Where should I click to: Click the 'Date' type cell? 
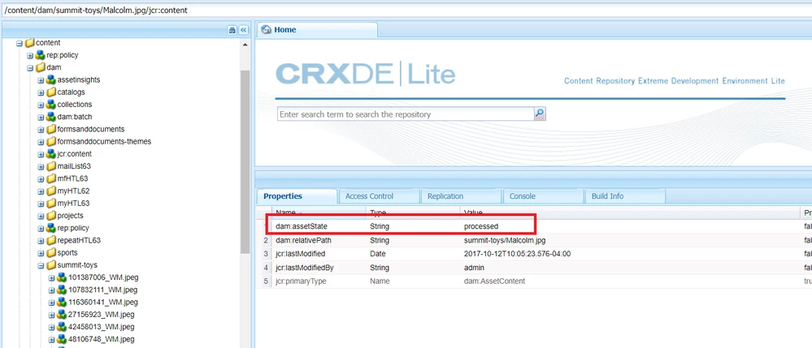point(377,254)
